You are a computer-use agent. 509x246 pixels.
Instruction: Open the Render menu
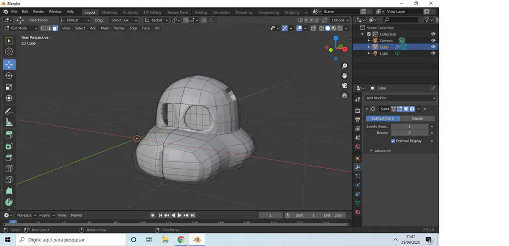tap(38, 11)
